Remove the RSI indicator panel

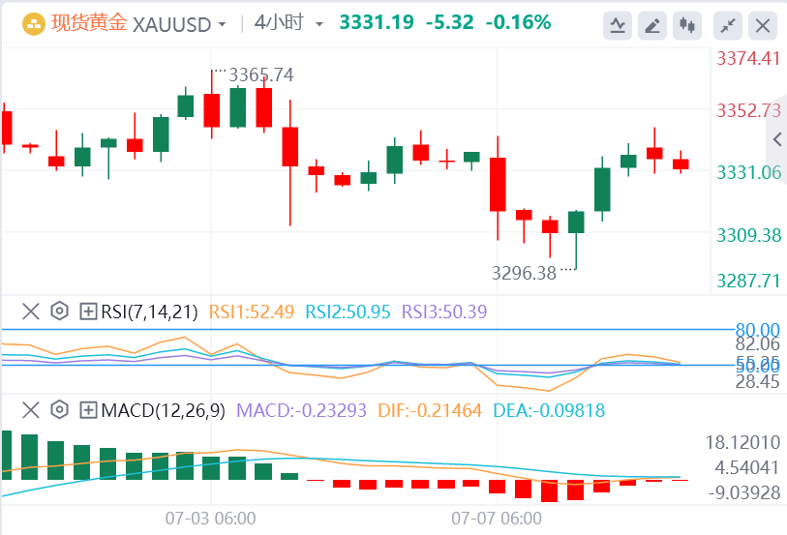tap(31, 312)
